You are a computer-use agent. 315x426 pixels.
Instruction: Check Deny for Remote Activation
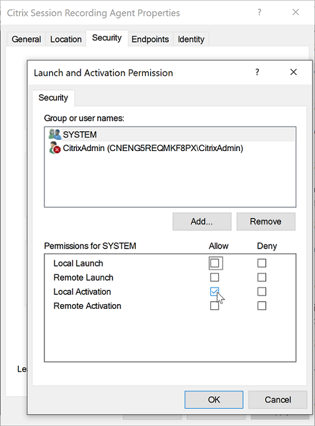click(262, 305)
